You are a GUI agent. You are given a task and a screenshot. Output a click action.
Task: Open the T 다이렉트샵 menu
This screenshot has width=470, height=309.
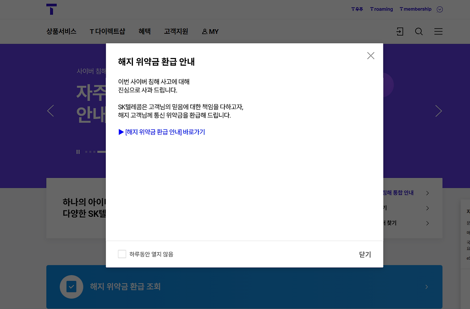click(108, 32)
